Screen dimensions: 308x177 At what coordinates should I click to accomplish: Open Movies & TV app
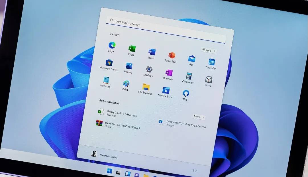click(166, 91)
